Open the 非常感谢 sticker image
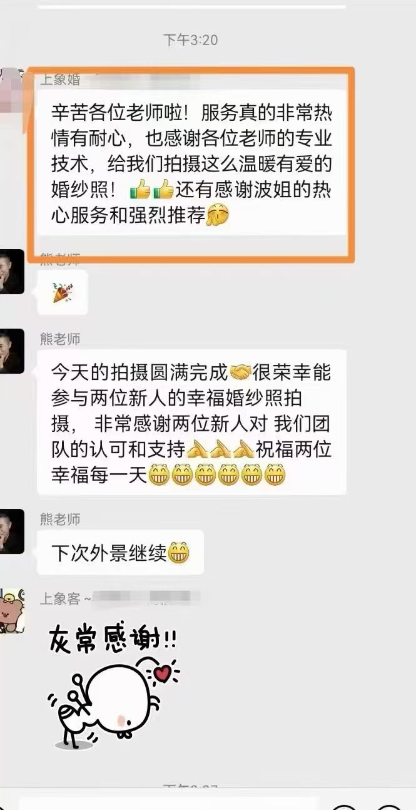 [111, 687]
